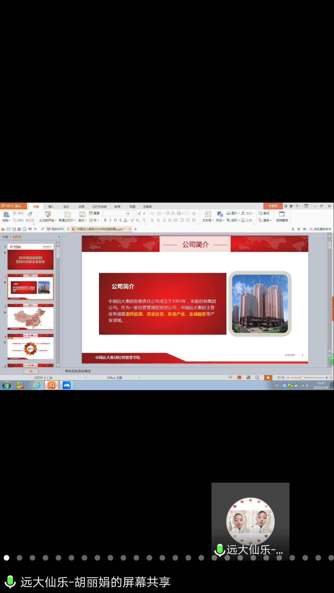Switch to the 审阅 ribbon tab
The width and height of the screenshot is (334, 593).
[x=117, y=206]
